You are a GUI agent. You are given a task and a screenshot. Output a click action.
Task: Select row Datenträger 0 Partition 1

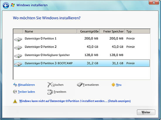point(82,39)
